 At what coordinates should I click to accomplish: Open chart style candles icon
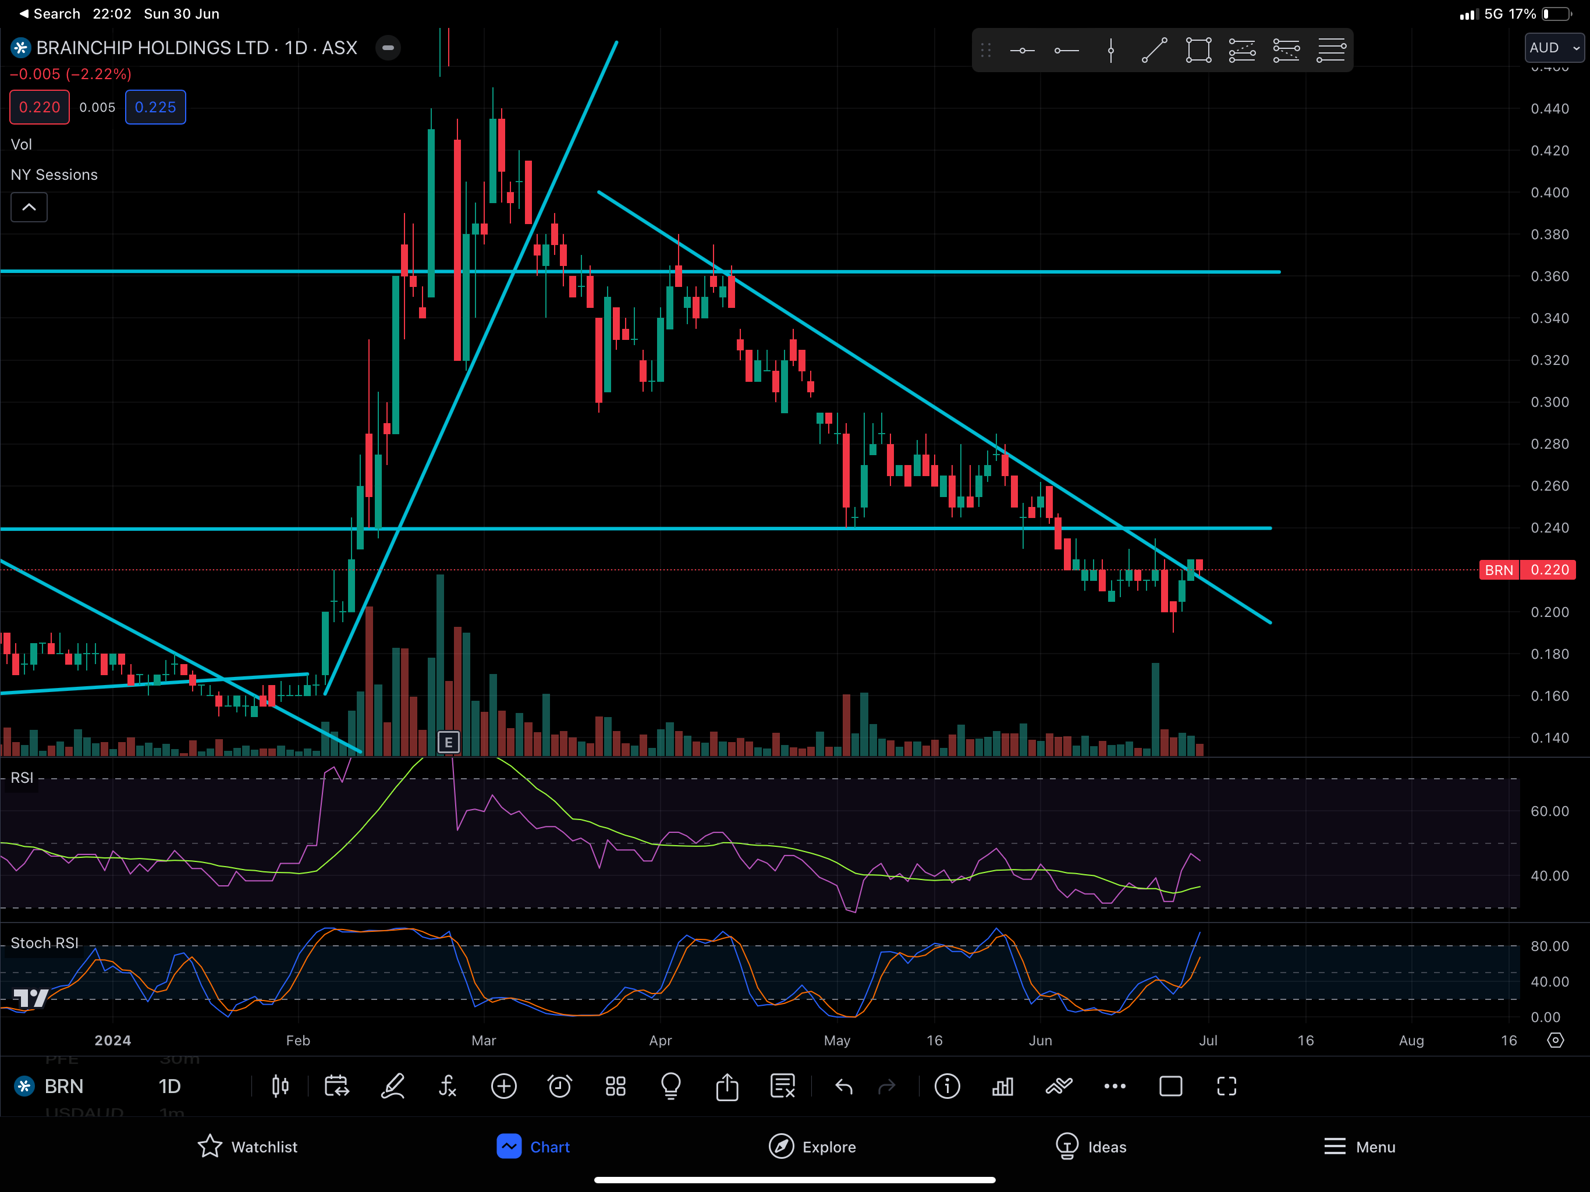point(281,1085)
